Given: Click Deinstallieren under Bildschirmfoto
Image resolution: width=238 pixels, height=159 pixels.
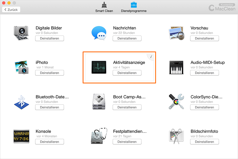Looking at the screenshot, I should tap(204, 142).
